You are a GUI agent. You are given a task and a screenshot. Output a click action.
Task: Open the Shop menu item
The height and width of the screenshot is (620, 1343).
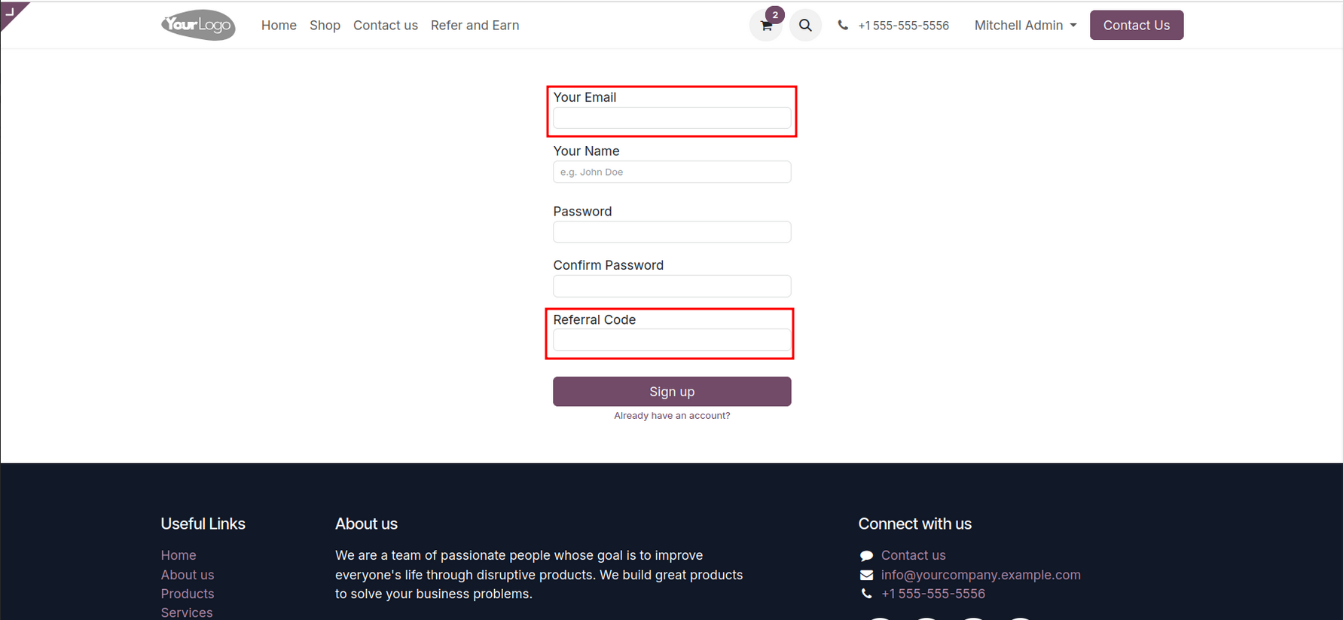(325, 26)
